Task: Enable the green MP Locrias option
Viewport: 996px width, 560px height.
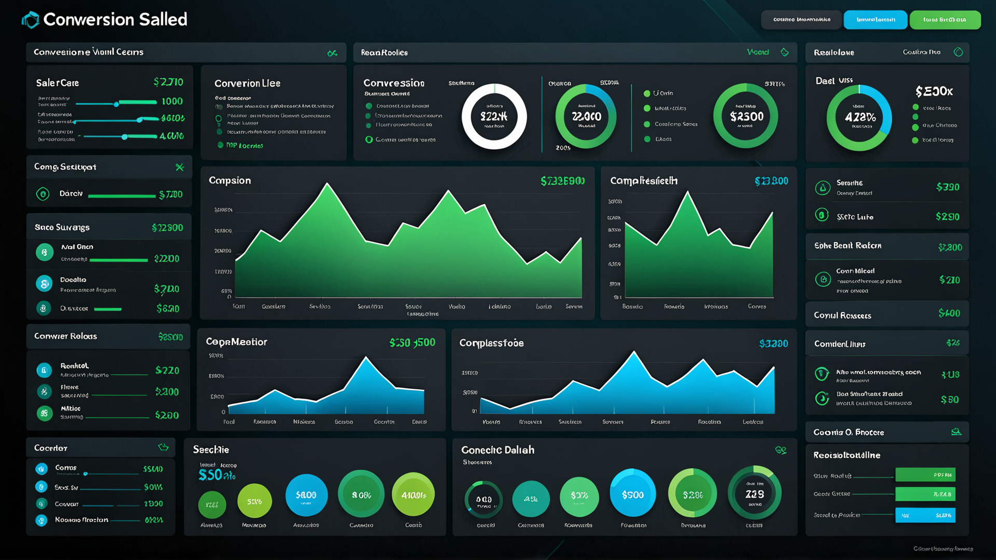Action: [222, 146]
